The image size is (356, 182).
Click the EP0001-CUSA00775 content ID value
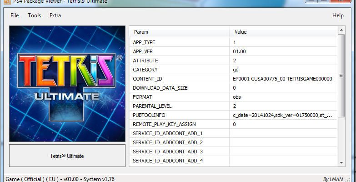pos(282,79)
